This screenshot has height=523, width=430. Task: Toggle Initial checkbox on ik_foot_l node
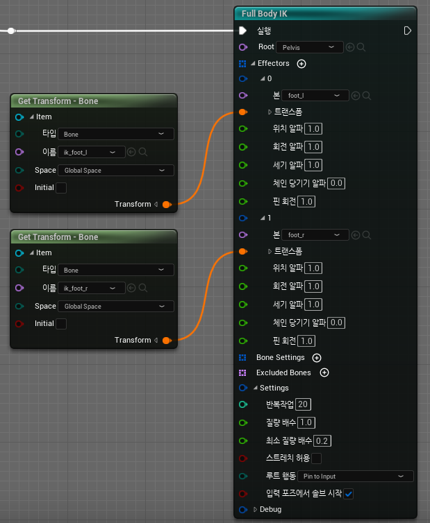coord(61,188)
